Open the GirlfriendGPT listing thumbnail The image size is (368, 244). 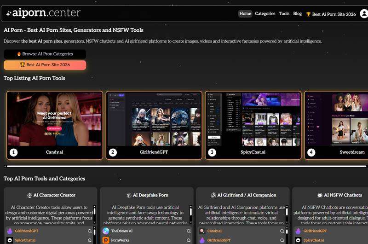coord(154,119)
